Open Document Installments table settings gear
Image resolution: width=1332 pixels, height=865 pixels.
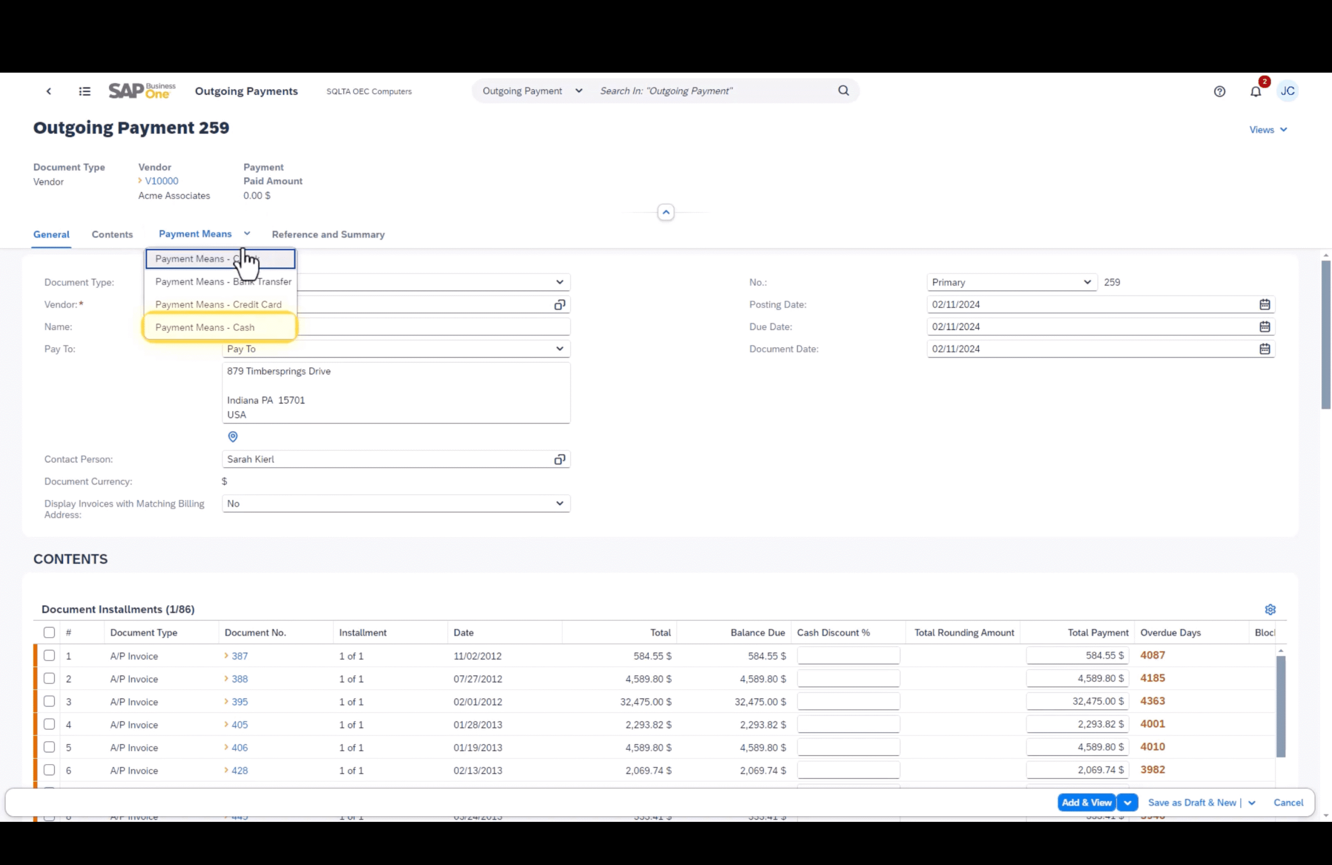(1270, 609)
